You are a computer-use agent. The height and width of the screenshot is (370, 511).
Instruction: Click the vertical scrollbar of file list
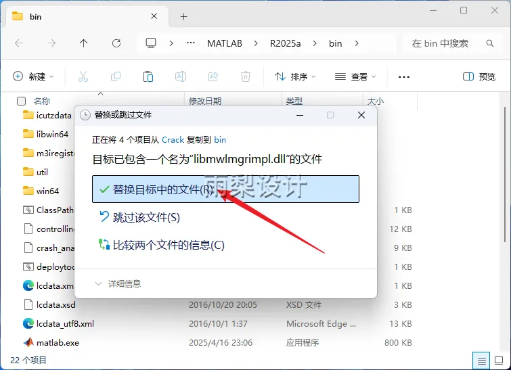[505, 175]
